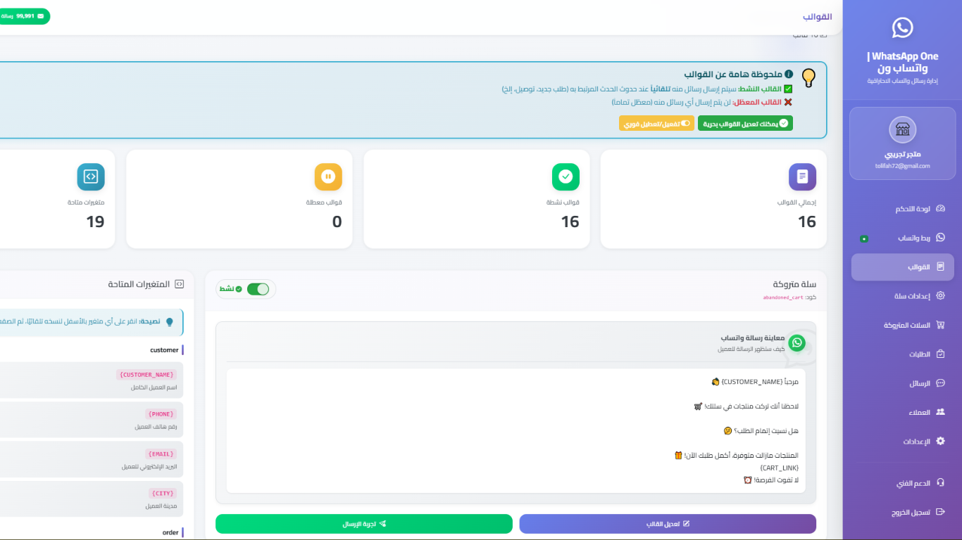Click the green checkmark icon on قوالب نشطة card
Image resolution: width=962 pixels, height=540 pixels.
566,177
